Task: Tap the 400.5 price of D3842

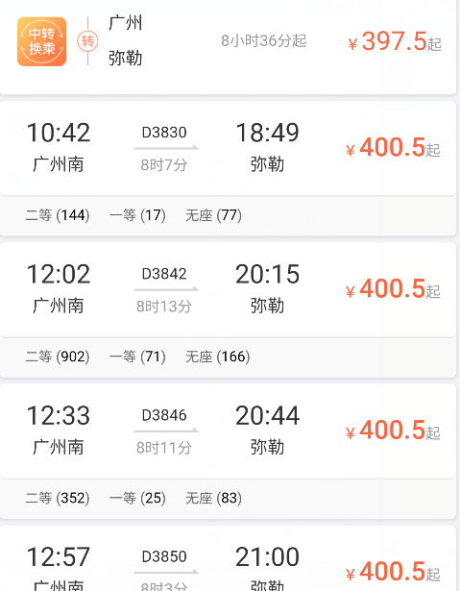Action: pos(393,288)
